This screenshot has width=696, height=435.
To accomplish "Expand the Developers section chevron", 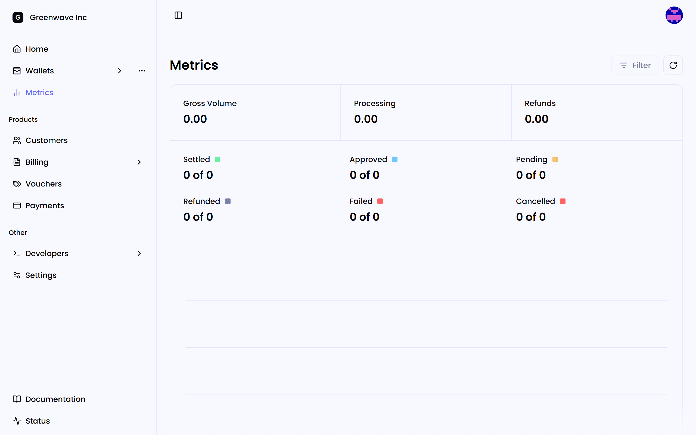I will [x=139, y=253].
